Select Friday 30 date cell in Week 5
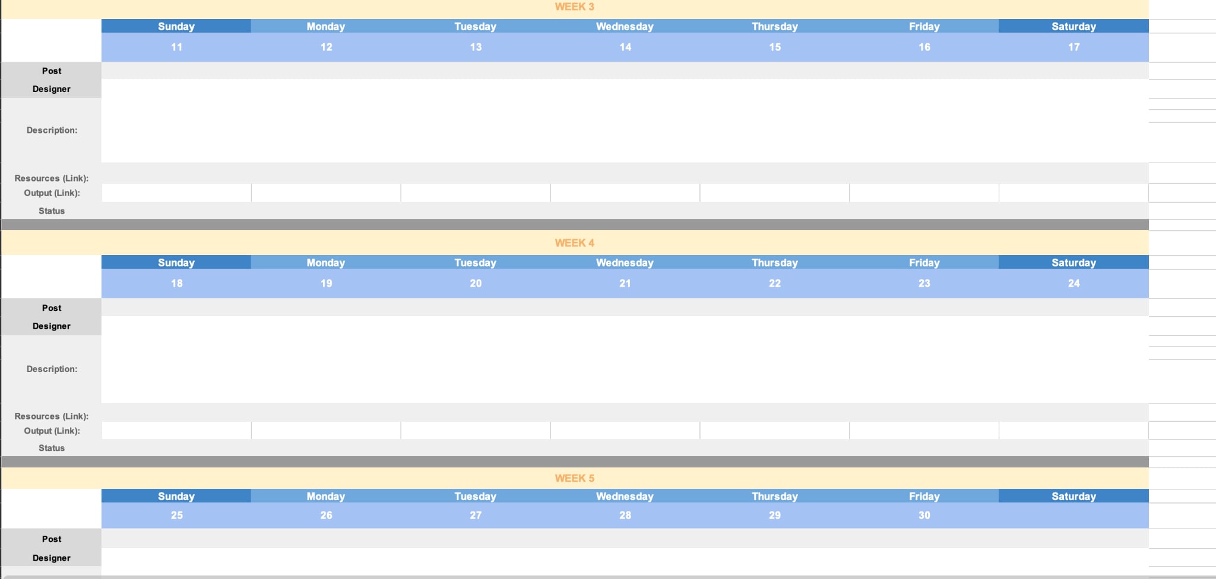 (x=924, y=516)
